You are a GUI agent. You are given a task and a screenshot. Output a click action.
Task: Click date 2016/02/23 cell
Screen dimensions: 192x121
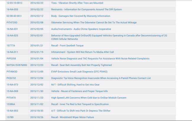37,3
